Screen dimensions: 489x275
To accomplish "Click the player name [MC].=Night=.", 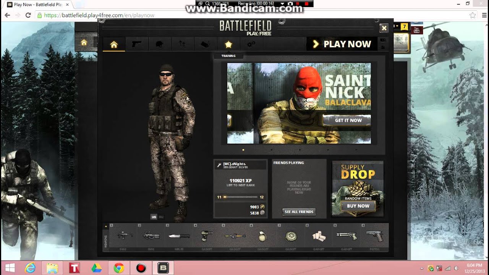I will 235,164.
